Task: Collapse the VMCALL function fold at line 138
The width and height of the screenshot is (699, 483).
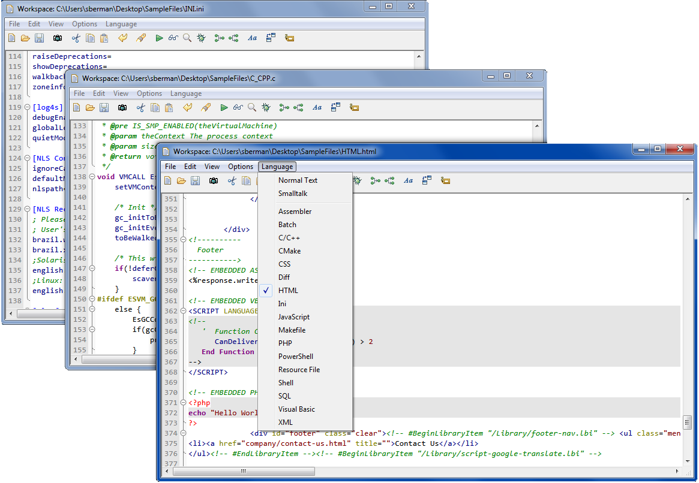Action: coord(91,177)
